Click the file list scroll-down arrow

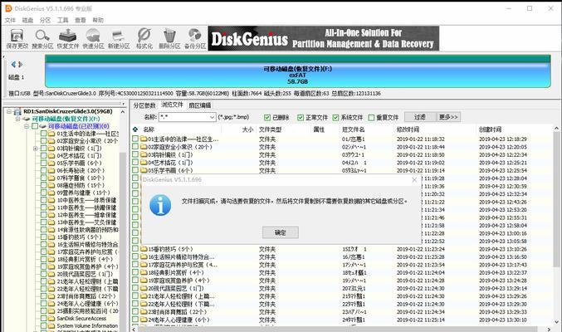click(x=556, y=321)
